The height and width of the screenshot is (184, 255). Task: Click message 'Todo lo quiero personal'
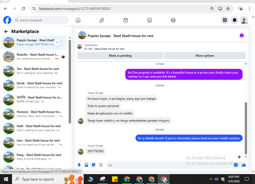tap(103, 106)
